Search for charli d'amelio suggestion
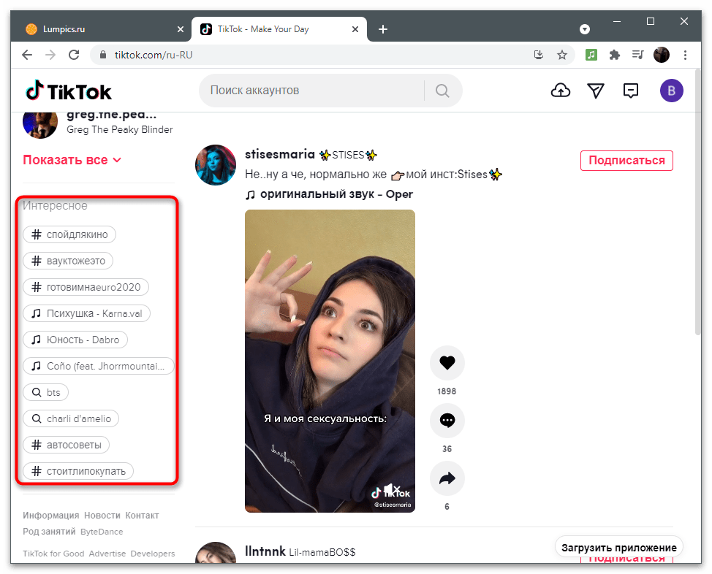 (x=71, y=419)
